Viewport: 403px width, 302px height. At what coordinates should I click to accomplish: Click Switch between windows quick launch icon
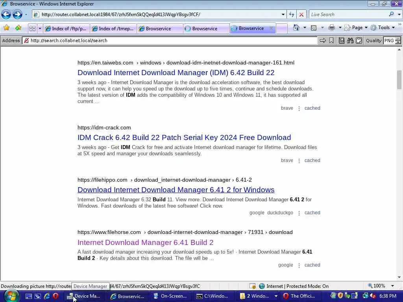point(38,296)
